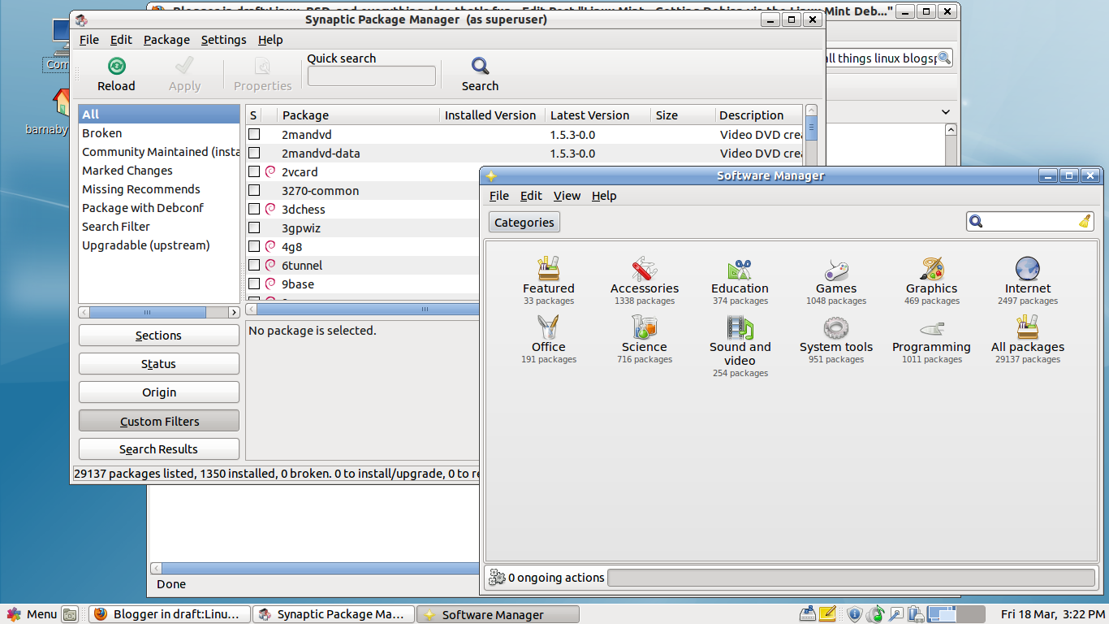Open the Science category
1109x624 pixels.
click(645, 339)
